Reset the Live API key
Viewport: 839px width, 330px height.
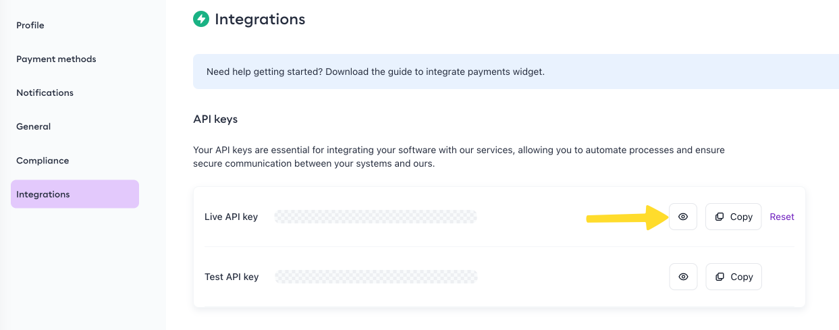click(782, 217)
